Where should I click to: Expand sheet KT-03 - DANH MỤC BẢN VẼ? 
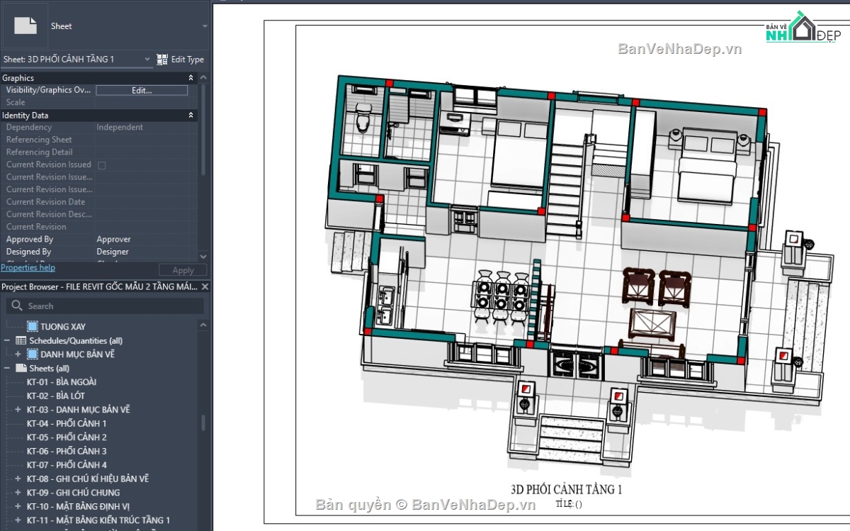tap(18, 410)
